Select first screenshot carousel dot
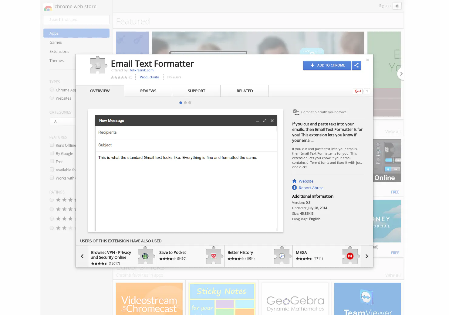The width and height of the screenshot is (449, 315). point(181,103)
